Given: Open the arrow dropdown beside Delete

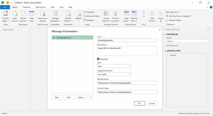Looking at the screenshot, I should pos(90,97).
